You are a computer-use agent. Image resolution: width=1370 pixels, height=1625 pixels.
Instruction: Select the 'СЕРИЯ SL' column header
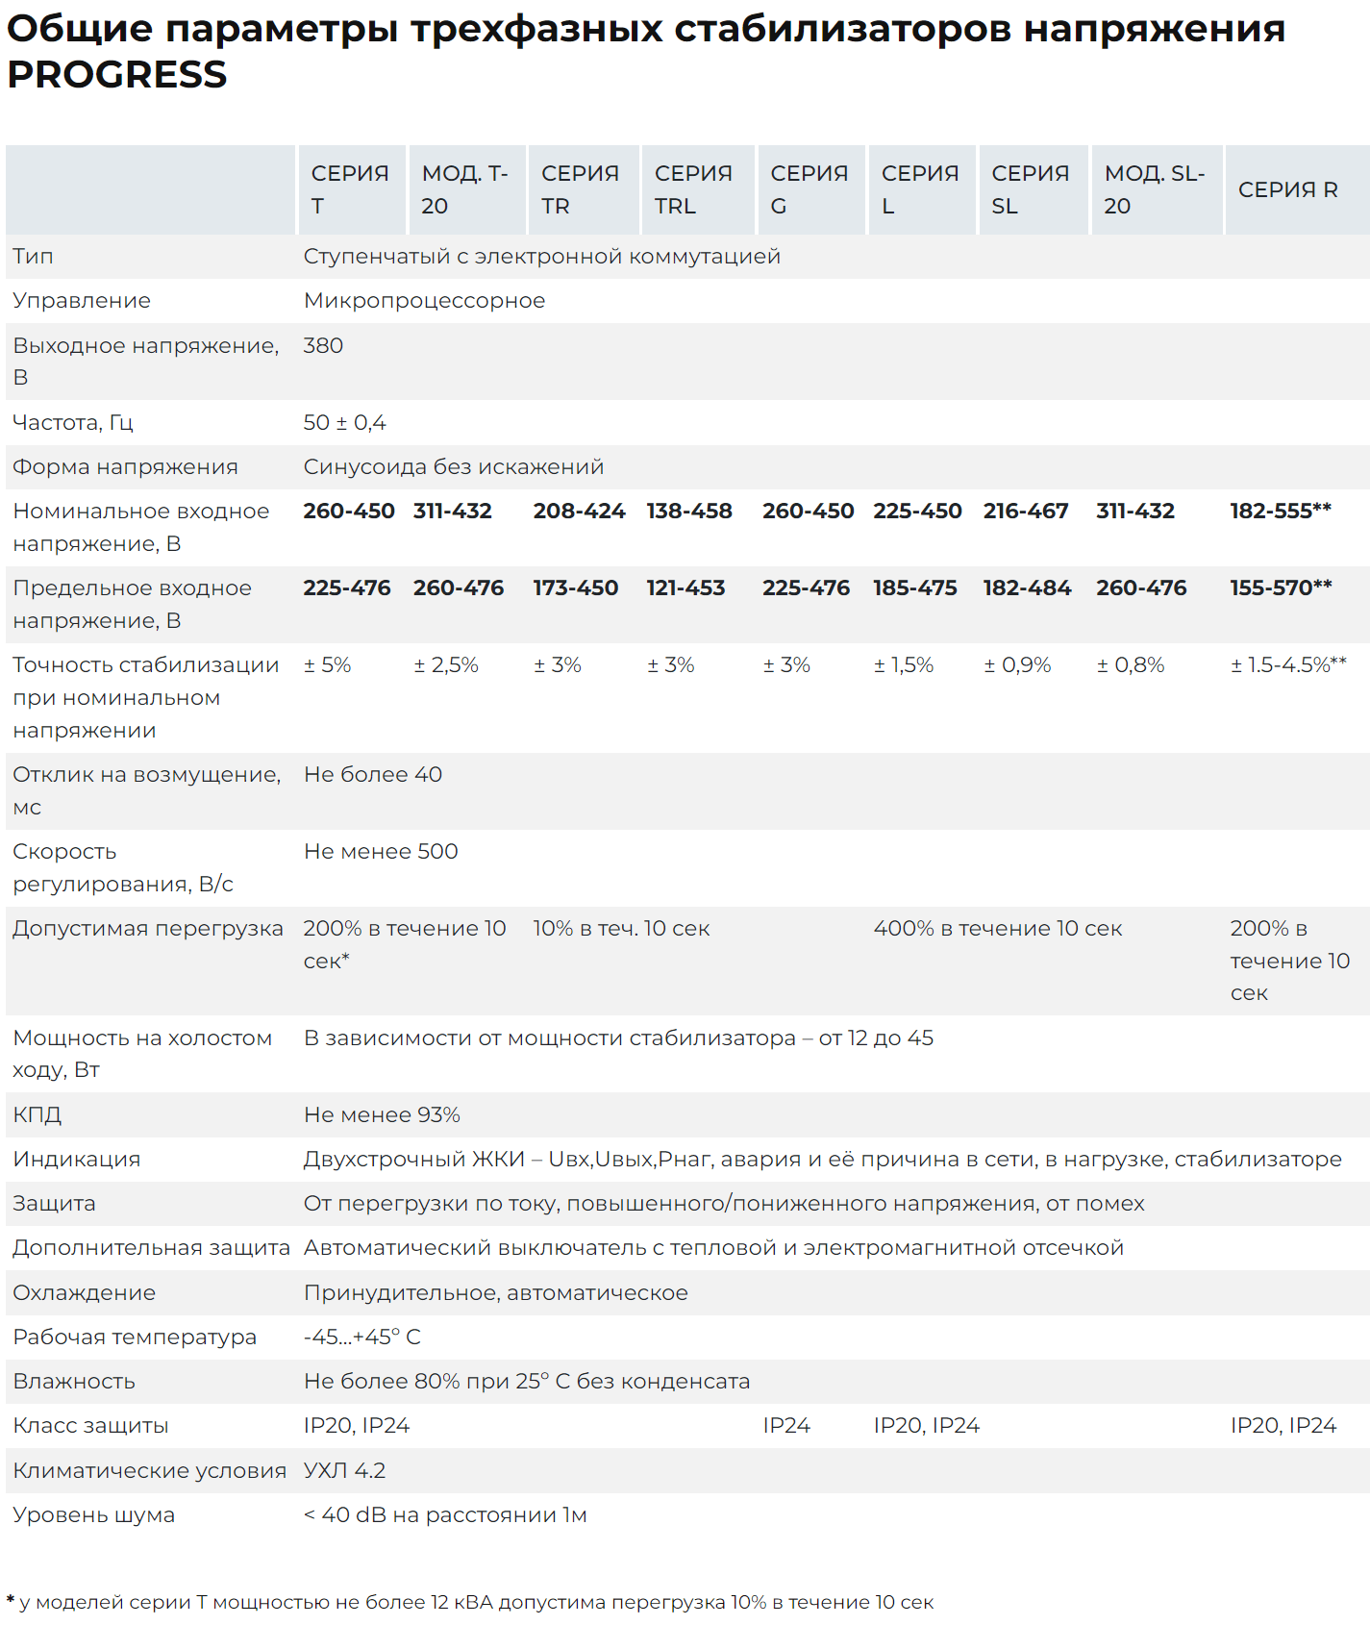[1032, 189]
